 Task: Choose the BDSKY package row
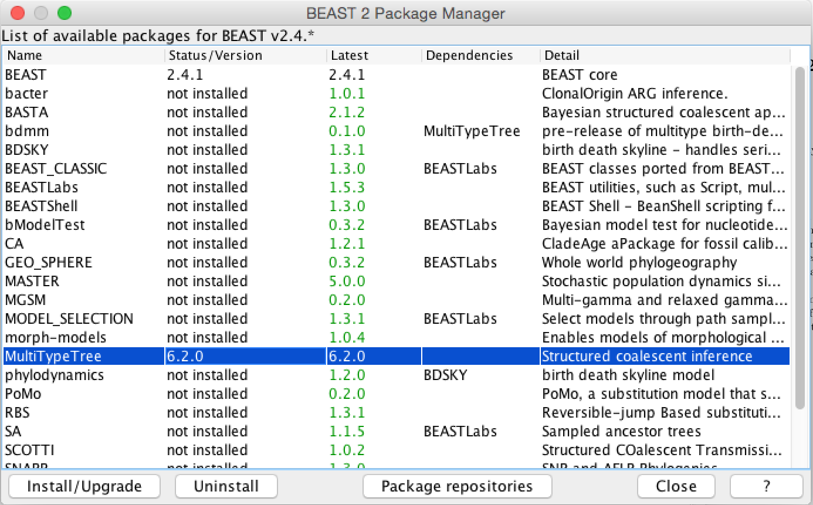[x=397, y=150]
